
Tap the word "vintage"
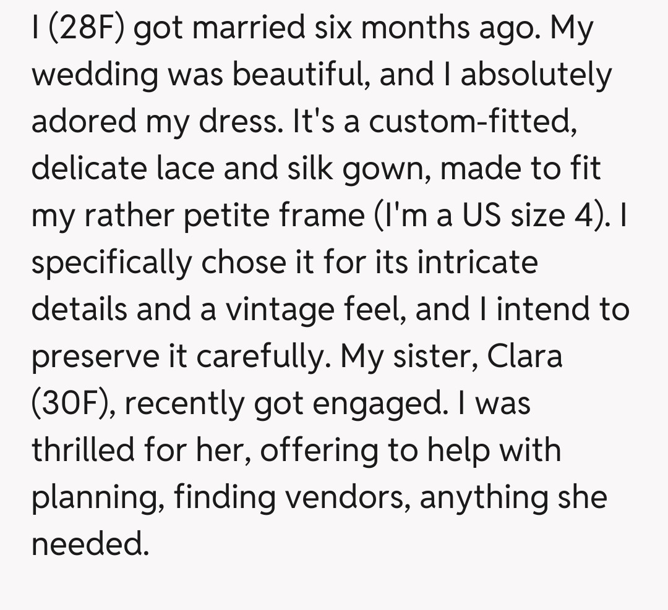point(288,310)
